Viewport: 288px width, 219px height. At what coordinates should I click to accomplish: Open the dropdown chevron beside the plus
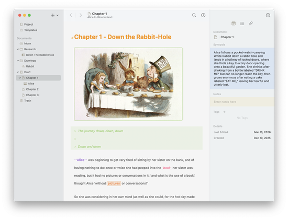pyautogui.click(x=58, y=15)
